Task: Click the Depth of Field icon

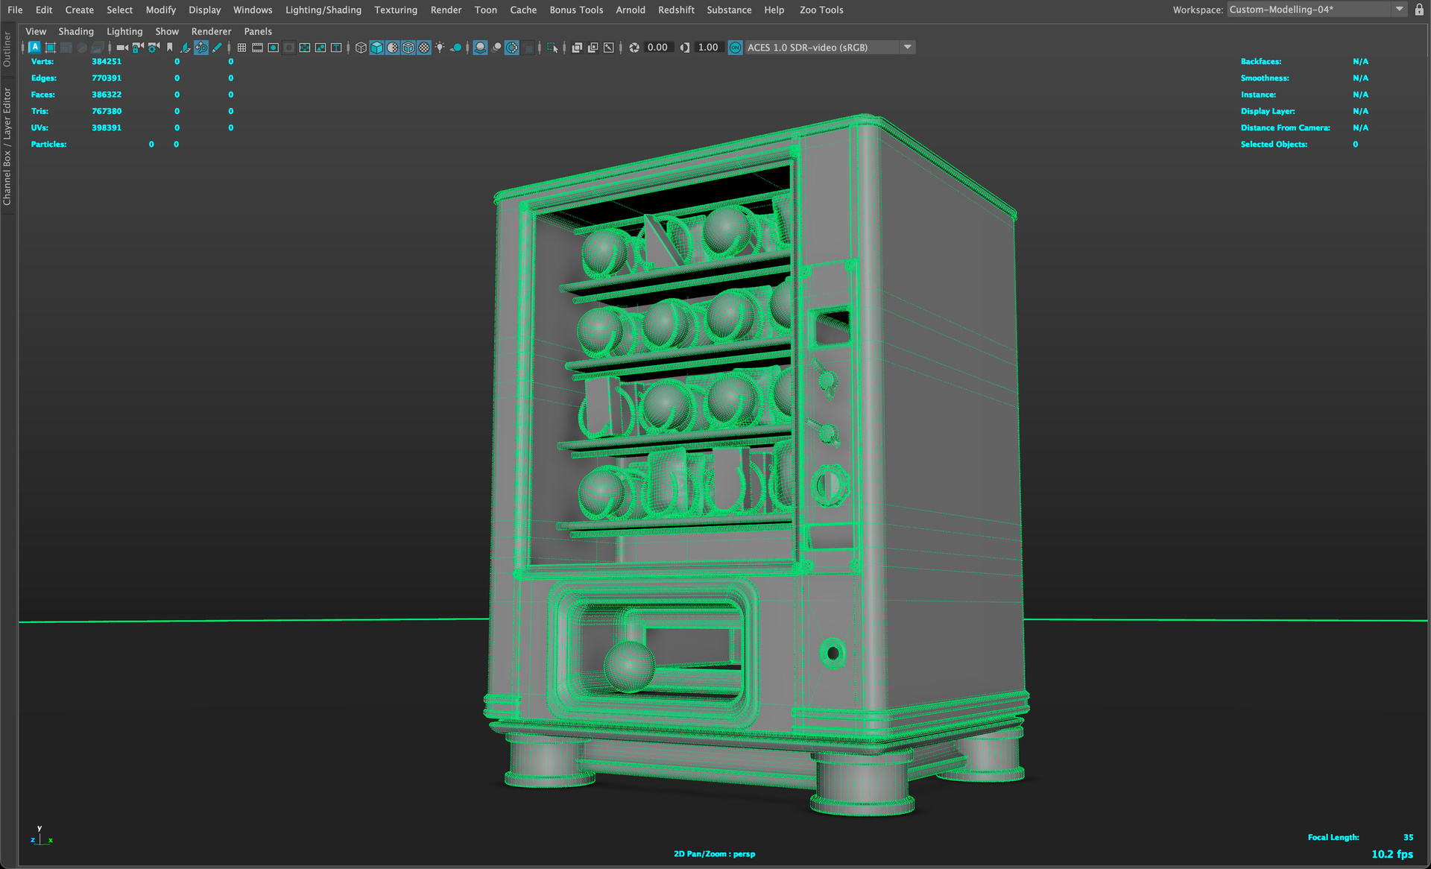Action: pyautogui.click(x=528, y=47)
